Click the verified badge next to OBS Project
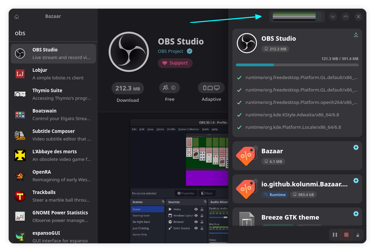 click(x=190, y=51)
